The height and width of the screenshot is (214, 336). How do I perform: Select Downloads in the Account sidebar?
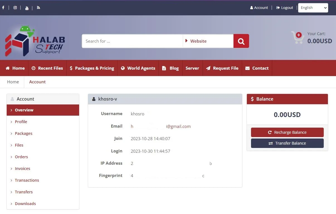(25, 204)
